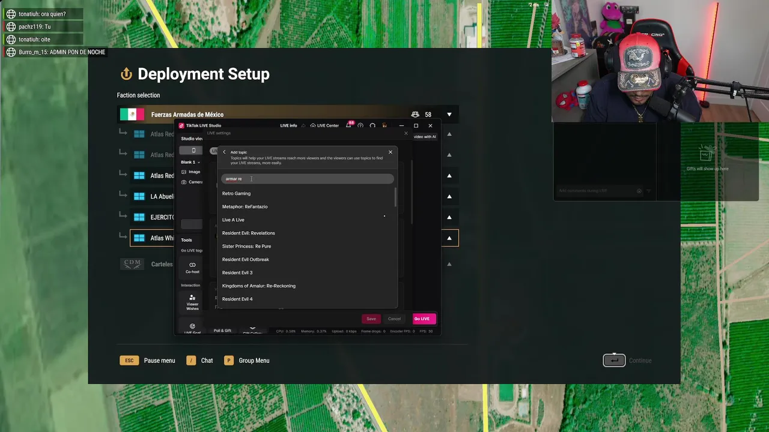This screenshot has height=432, width=769.
Task: Click the topic search input field
Action: click(308, 179)
